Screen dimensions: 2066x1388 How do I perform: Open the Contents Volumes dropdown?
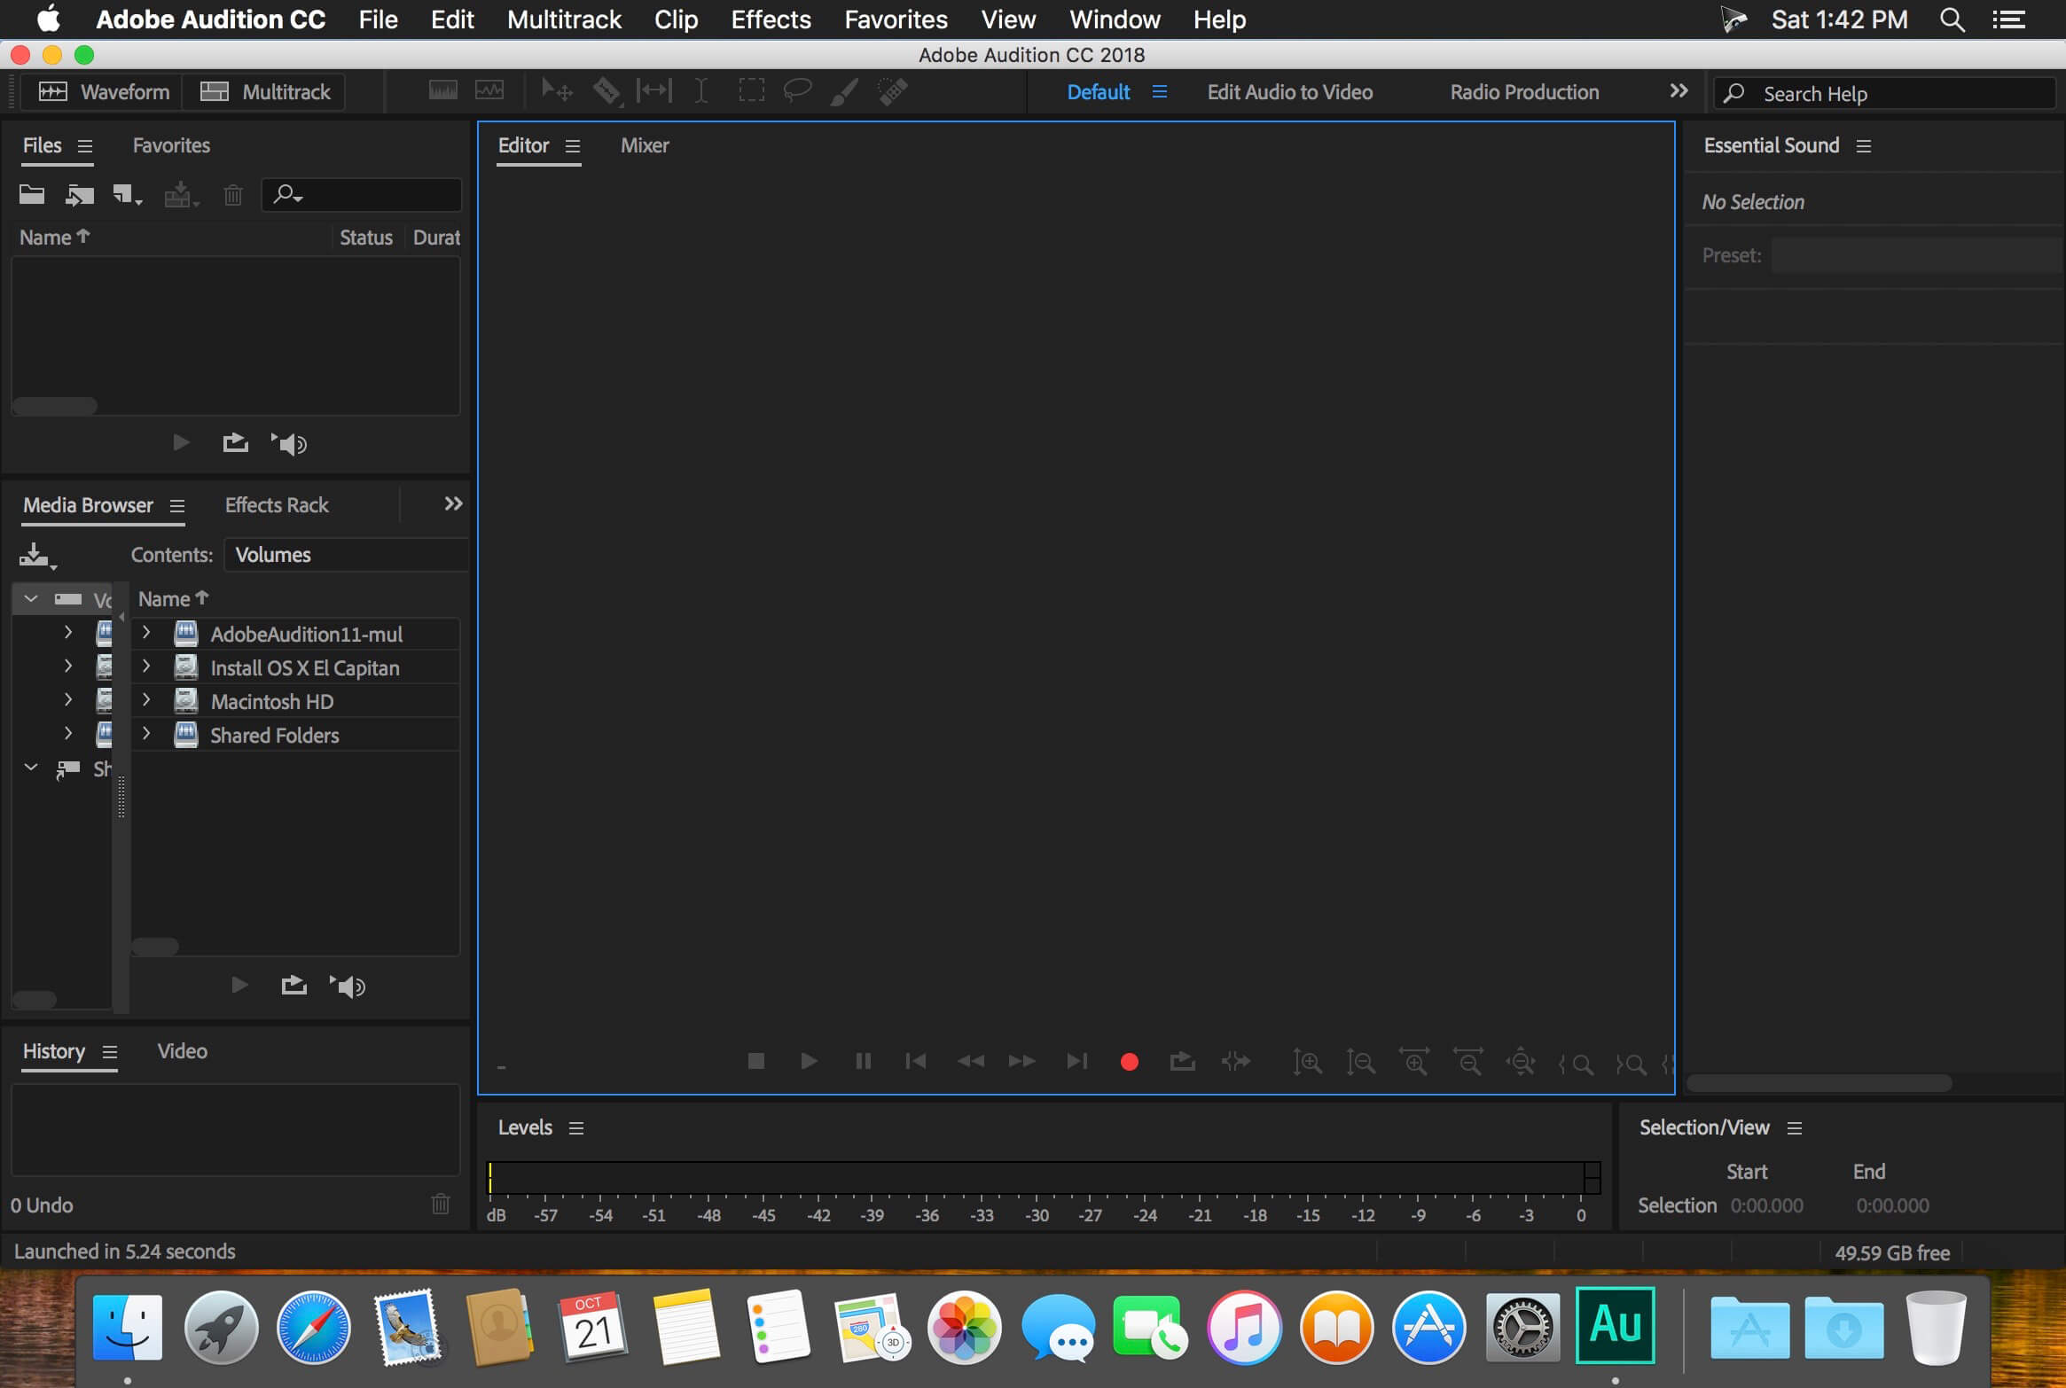[x=346, y=555]
